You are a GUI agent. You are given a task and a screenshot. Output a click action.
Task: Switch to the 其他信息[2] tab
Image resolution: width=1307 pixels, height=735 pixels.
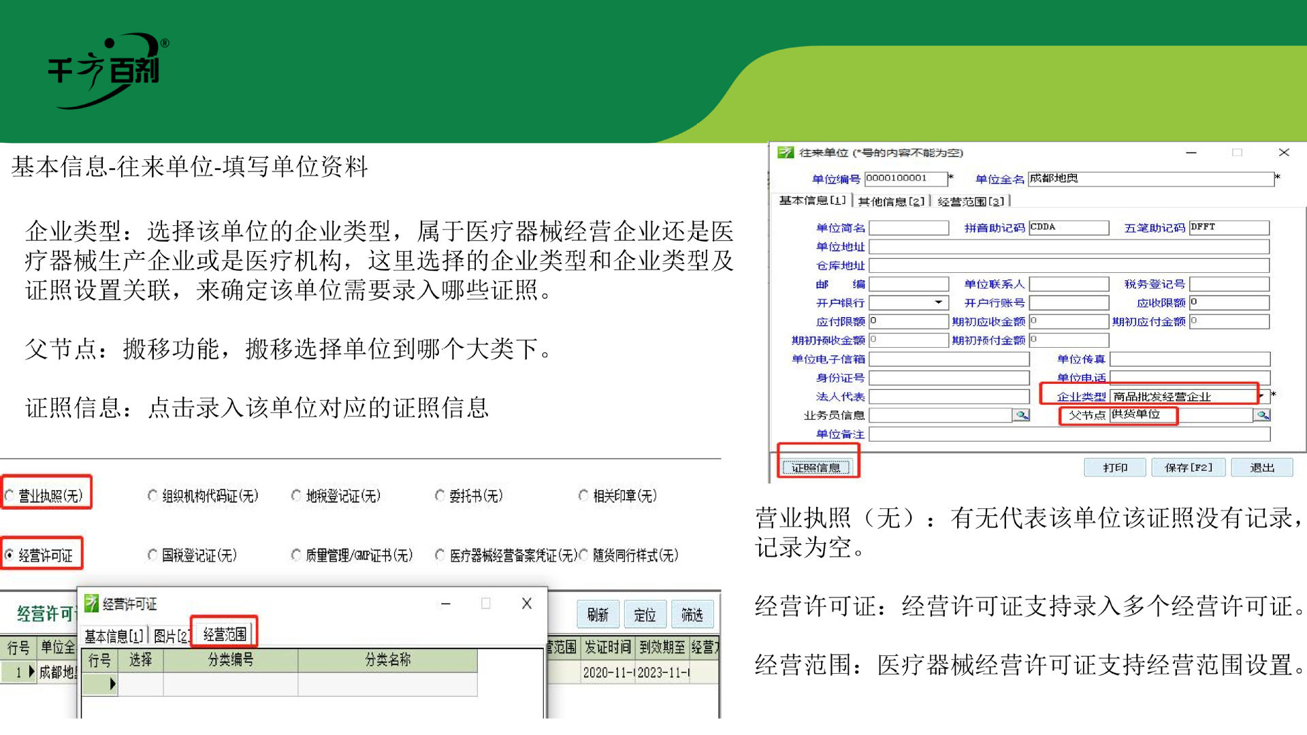point(890,201)
